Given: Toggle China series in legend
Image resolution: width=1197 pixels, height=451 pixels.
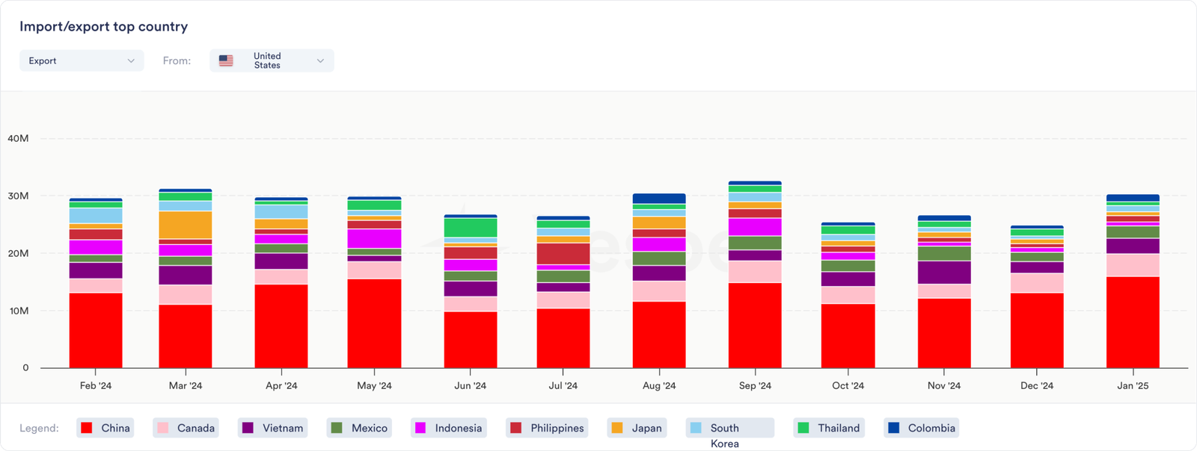Looking at the screenshot, I should (105, 428).
